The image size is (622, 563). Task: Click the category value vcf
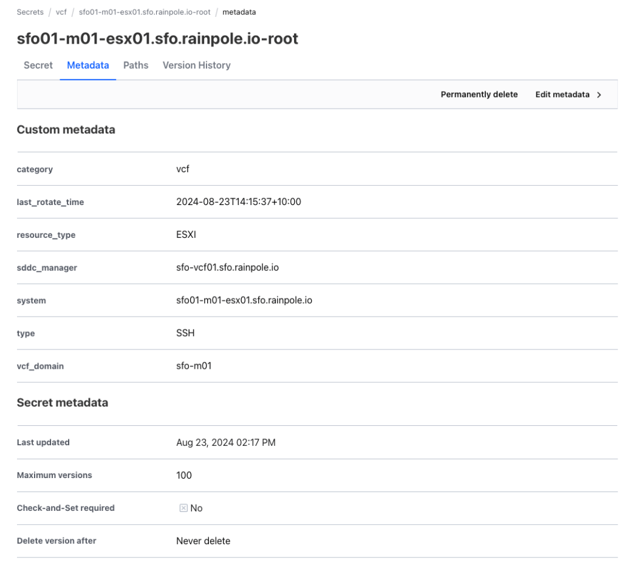coord(182,169)
